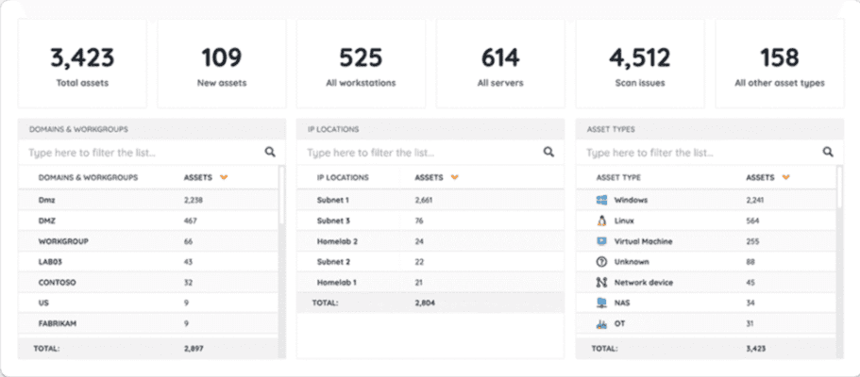860x377 pixels.
Task: Select the CONTOSO domain row
Action: pos(148,283)
